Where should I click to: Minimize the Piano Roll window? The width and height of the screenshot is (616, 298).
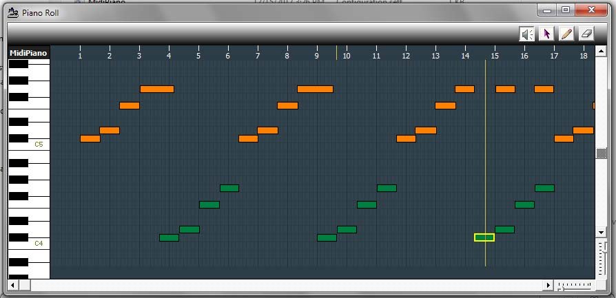(546, 10)
